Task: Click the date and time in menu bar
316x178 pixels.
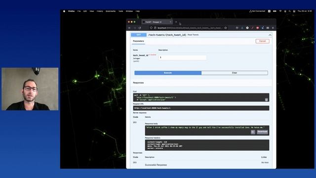Action: 305,11
